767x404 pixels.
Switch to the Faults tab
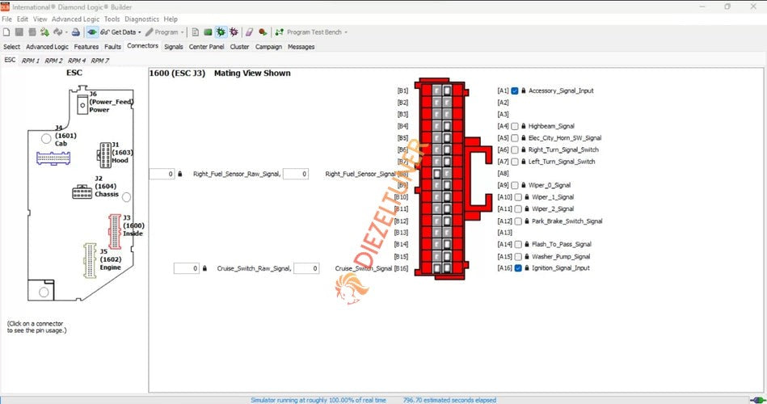(x=112, y=47)
